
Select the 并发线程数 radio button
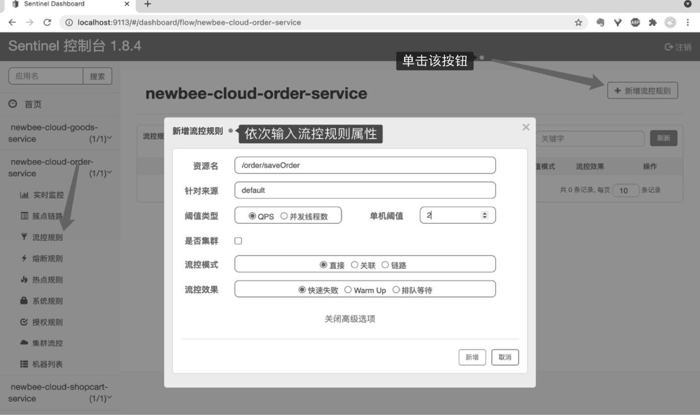tap(284, 216)
